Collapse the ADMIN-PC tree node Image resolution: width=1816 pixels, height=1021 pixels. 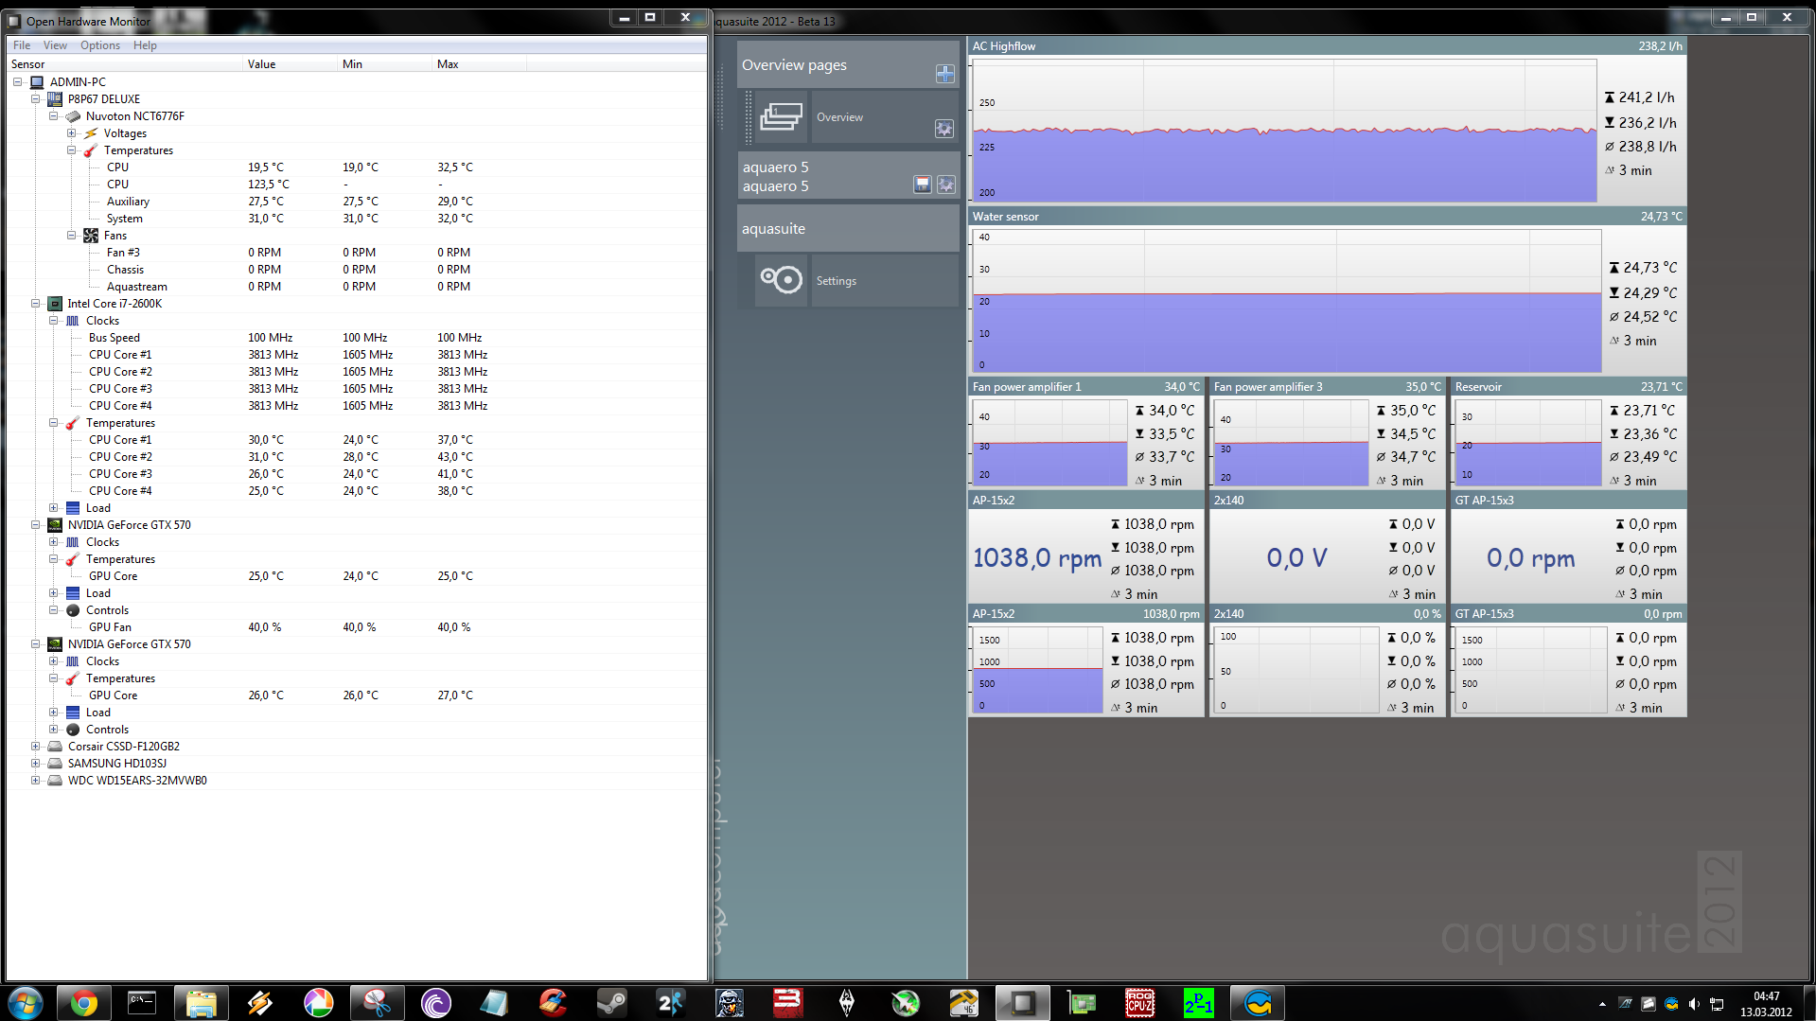18,82
